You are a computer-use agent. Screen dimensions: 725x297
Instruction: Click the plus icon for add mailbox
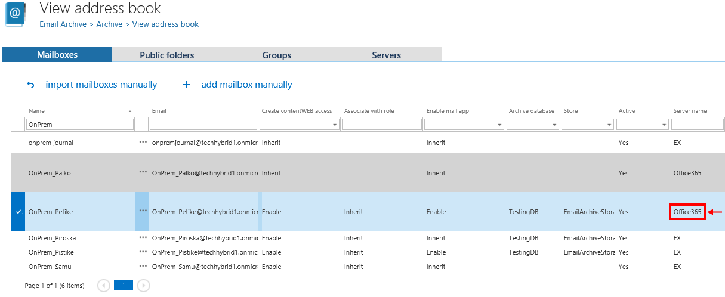coord(186,85)
